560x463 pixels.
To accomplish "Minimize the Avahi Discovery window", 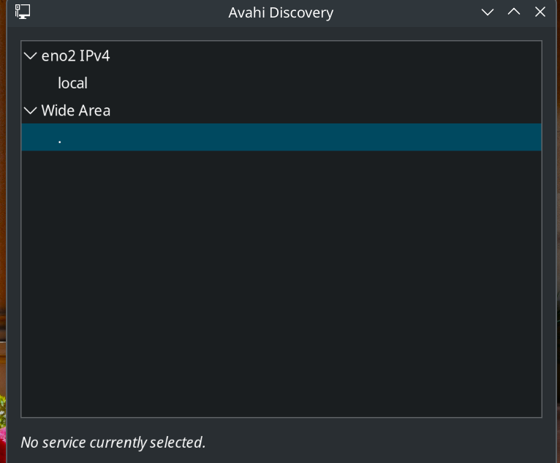I will 488,12.
